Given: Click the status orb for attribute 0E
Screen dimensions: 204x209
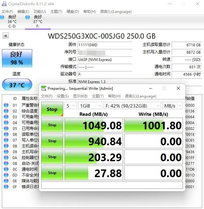Looking at the screenshot, I should pos(6,181).
